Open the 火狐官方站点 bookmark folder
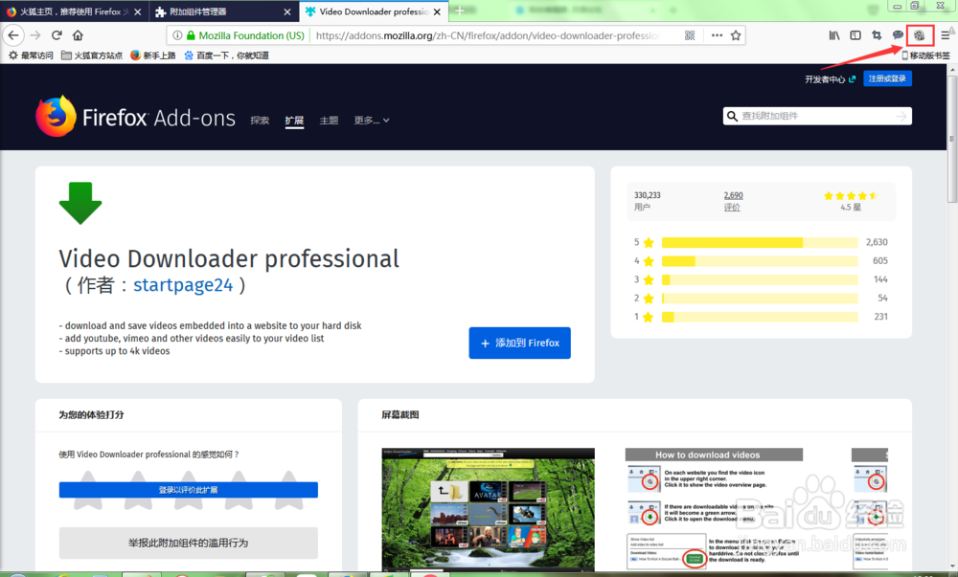Image resolution: width=958 pixels, height=577 pixels. 92,55
